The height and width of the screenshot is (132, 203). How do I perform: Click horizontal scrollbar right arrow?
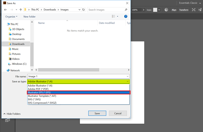128,70
